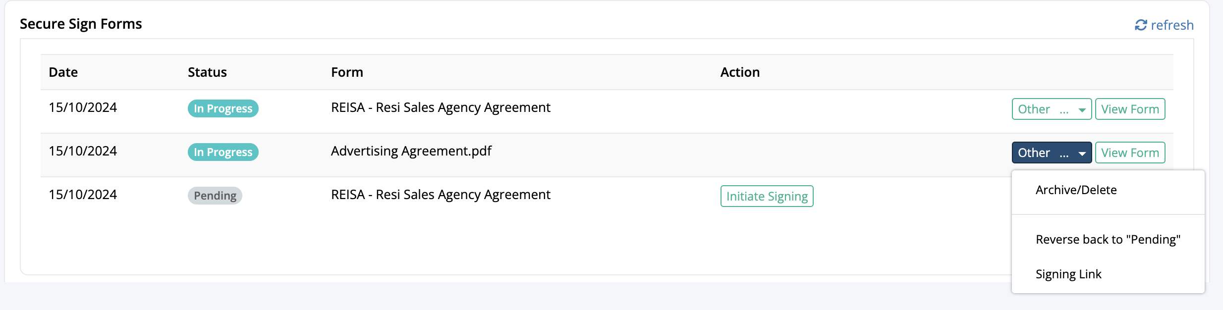Click In Progress badge in first row

tap(223, 108)
